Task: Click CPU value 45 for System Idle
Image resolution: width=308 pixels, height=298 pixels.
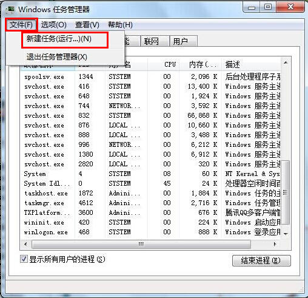Action: coord(167,183)
